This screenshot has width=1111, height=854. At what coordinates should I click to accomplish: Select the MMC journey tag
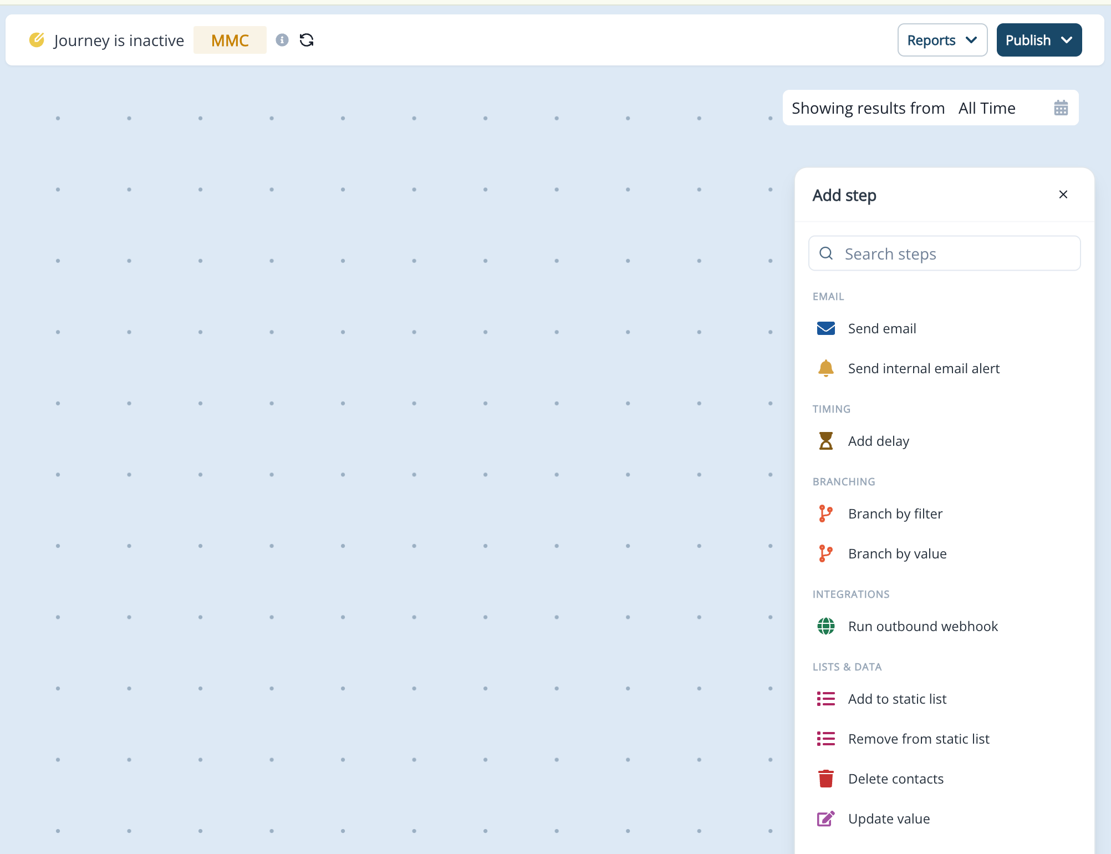click(x=230, y=40)
